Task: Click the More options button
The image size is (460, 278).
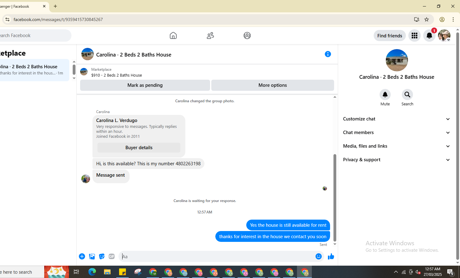Action: pyautogui.click(x=273, y=85)
